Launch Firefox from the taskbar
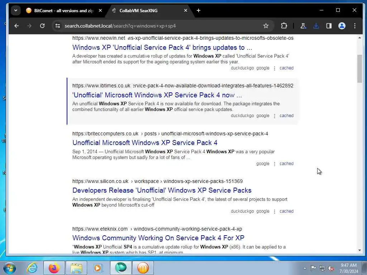Viewport: 367px width, 275px height. tap(54, 268)
